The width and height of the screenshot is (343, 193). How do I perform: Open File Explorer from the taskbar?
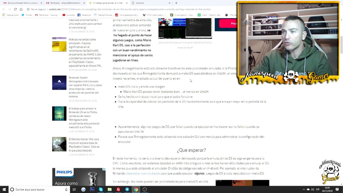(x=110, y=190)
